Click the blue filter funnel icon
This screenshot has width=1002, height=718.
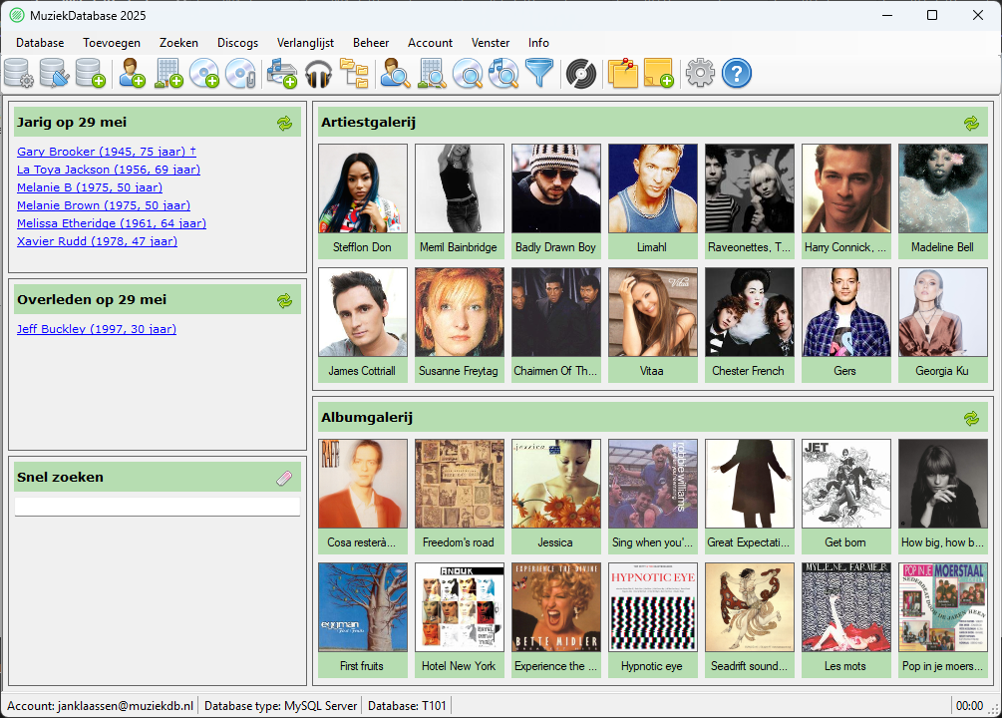click(x=539, y=73)
